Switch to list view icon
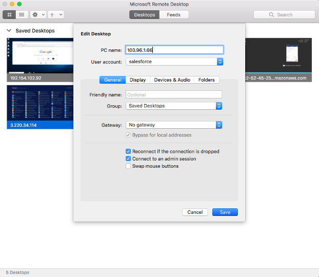This screenshot has width=319, height=277. 22,15
